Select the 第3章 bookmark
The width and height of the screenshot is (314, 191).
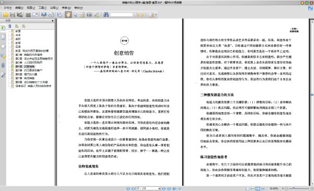click(x=29, y=62)
